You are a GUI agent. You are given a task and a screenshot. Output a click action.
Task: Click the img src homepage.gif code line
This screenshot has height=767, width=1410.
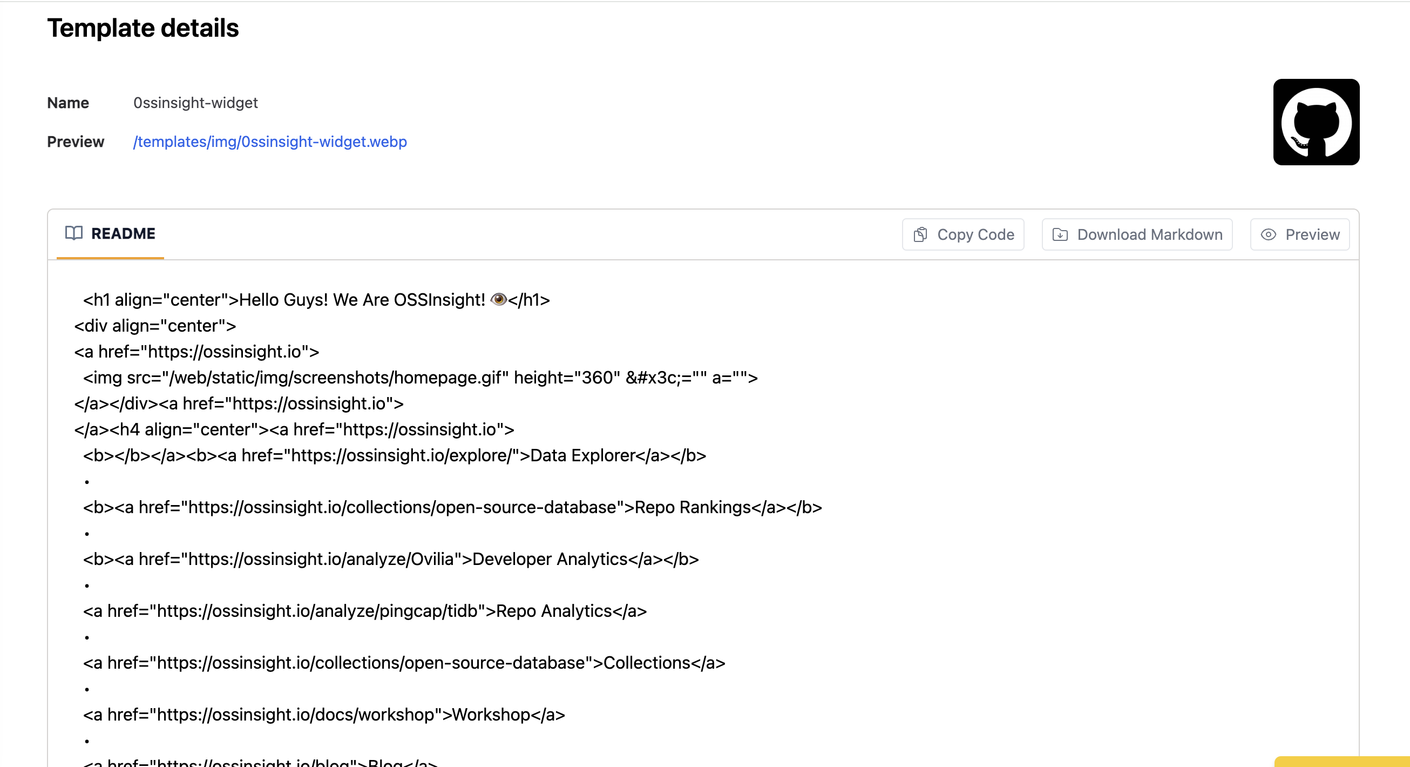pyautogui.click(x=421, y=378)
